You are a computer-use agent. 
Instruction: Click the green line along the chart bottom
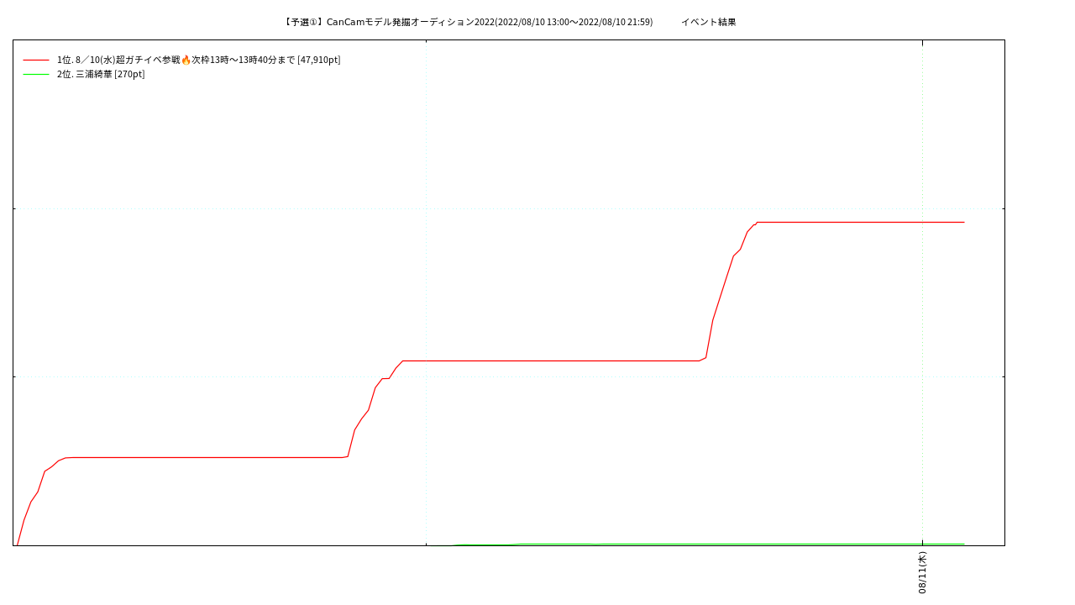[x=697, y=544]
